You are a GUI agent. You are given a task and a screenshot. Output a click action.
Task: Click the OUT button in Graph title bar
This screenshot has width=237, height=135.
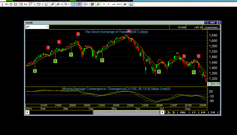212,23
